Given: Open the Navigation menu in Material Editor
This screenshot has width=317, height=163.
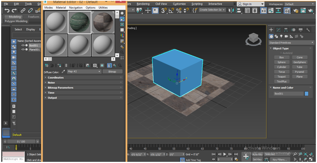Looking at the screenshot, I should [75, 7].
